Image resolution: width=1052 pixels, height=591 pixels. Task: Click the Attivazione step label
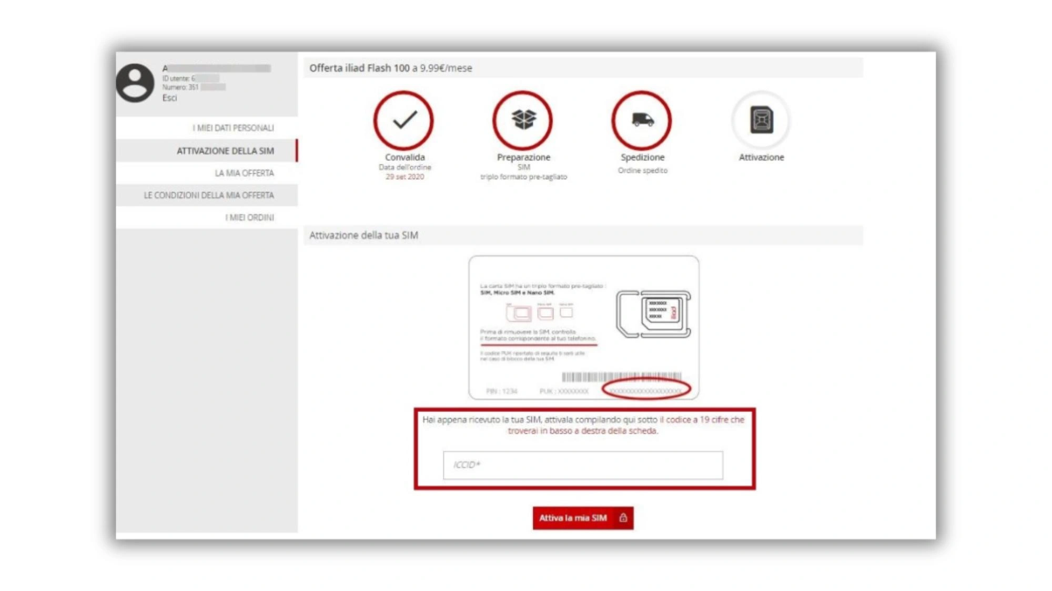coord(761,157)
